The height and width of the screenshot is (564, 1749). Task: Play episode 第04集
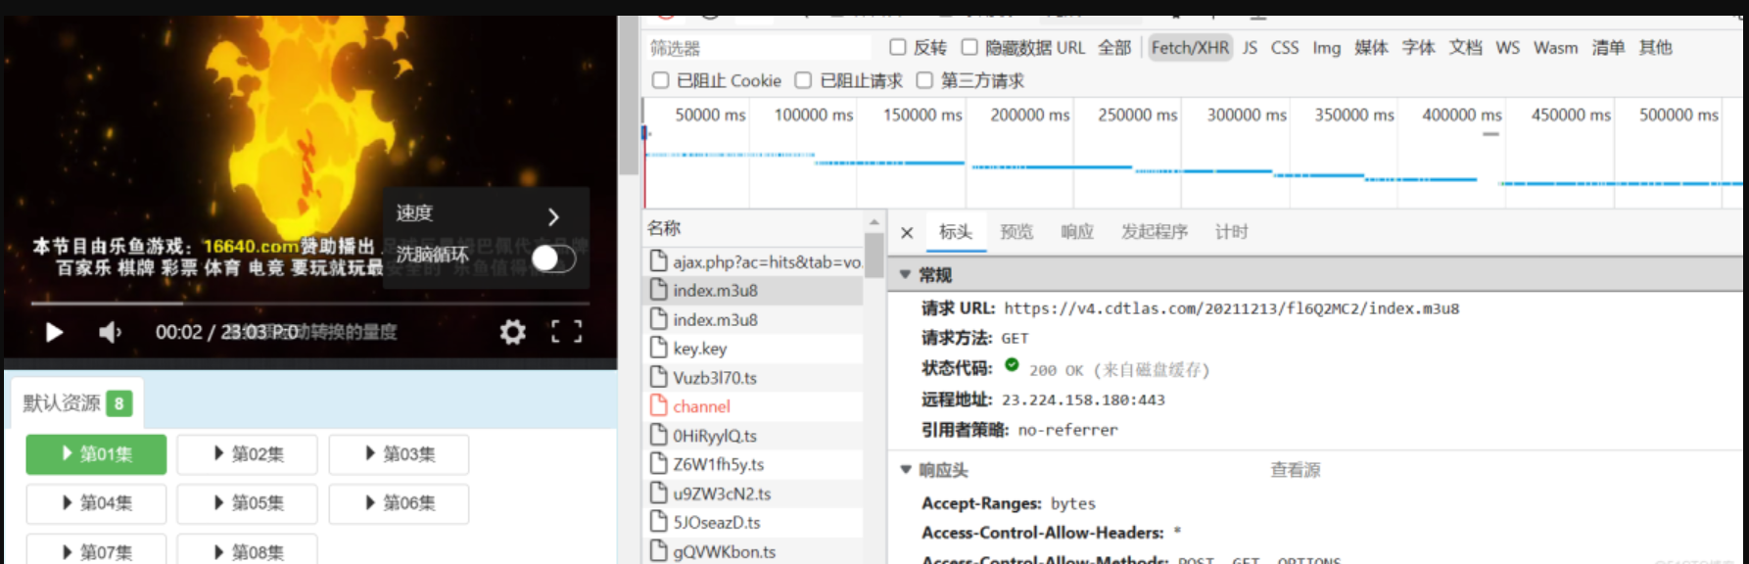tap(96, 503)
